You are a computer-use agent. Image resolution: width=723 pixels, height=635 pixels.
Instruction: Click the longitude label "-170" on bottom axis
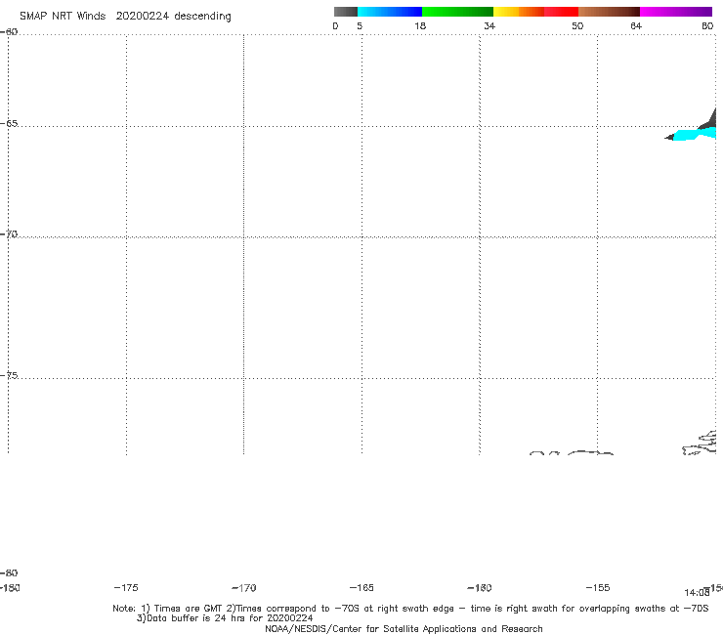coord(244,588)
